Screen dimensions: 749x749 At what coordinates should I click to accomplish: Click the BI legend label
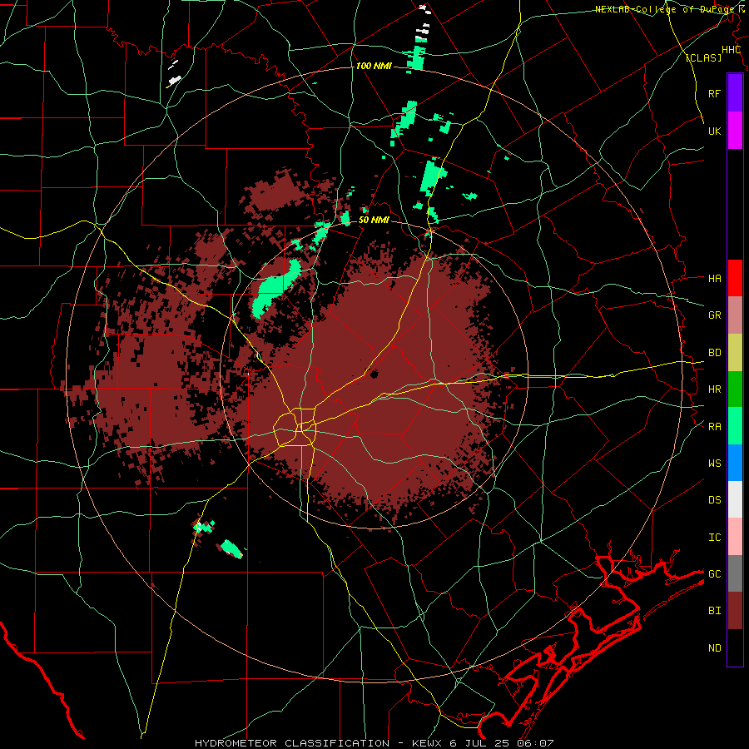click(714, 611)
